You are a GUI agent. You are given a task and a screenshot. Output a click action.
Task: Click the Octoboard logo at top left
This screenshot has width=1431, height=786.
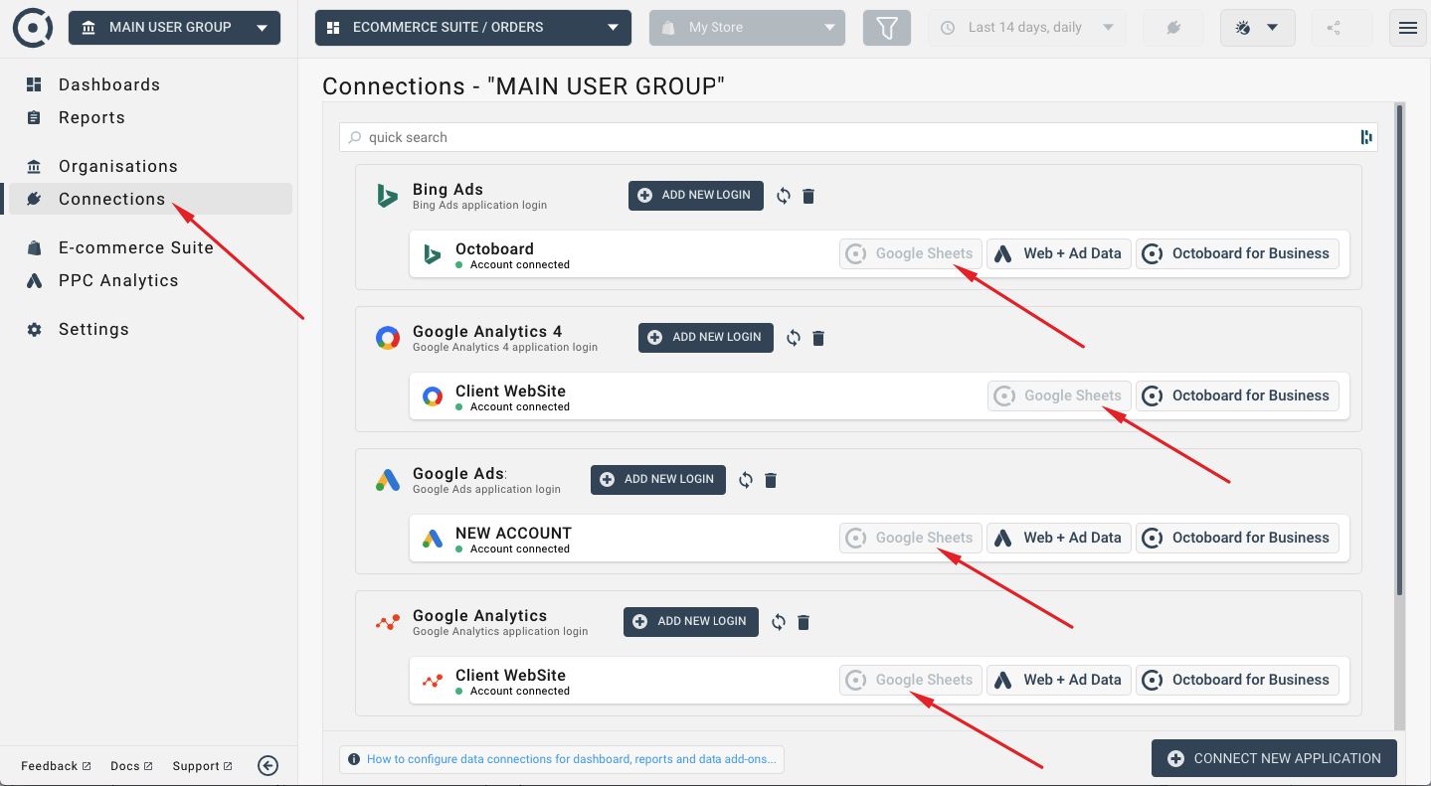pos(34,28)
